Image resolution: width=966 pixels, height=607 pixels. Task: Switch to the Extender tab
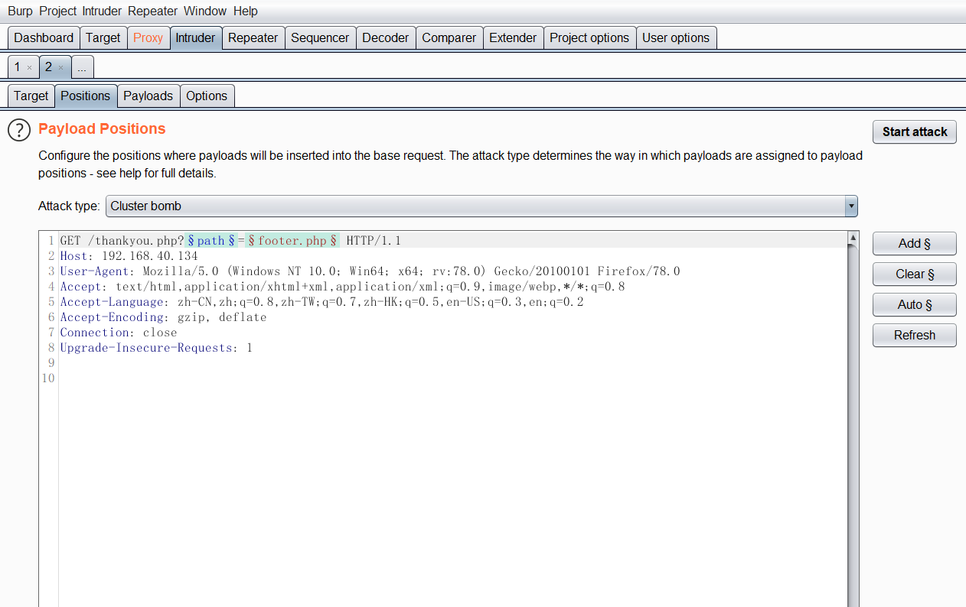pyautogui.click(x=513, y=37)
